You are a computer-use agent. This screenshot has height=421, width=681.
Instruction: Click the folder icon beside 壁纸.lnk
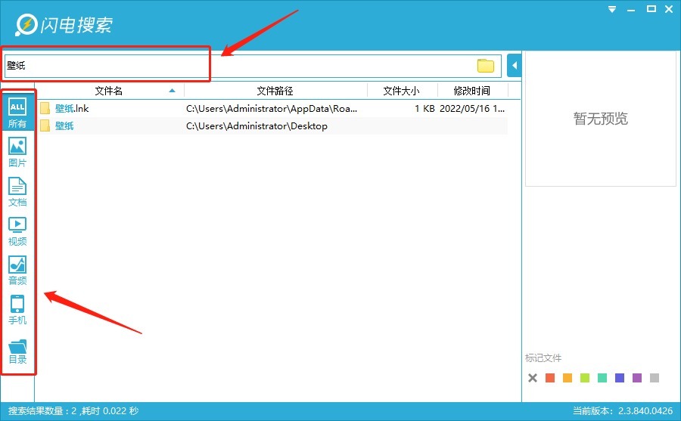45,109
